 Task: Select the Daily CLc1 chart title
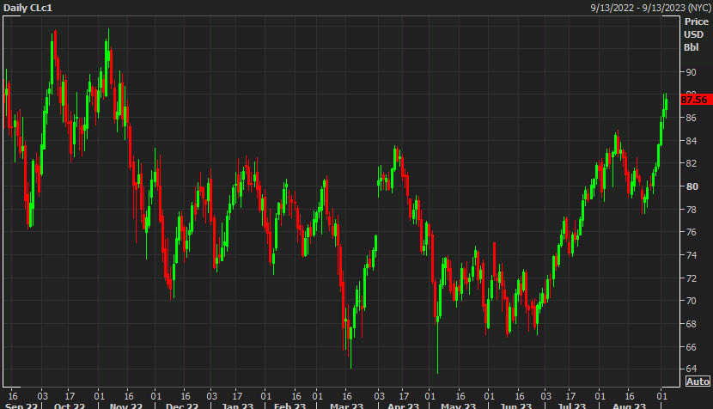27,8
